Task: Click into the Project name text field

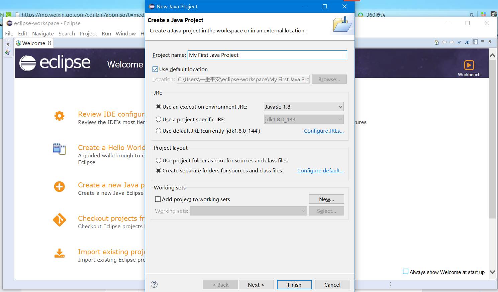Action: click(x=267, y=55)
